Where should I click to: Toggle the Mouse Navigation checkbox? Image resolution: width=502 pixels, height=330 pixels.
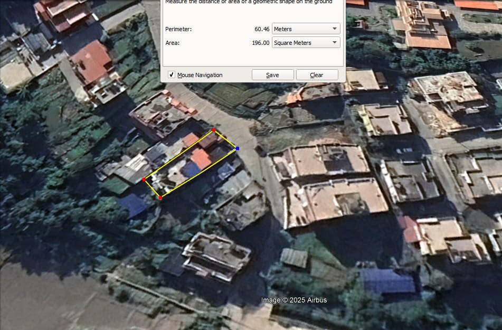click(172, 75)
